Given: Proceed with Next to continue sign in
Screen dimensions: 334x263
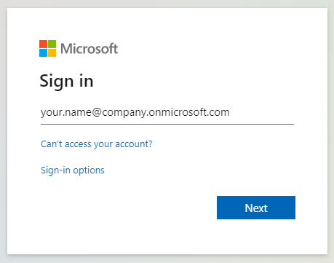Looking at the screenshot, I should tap(256, 208).
